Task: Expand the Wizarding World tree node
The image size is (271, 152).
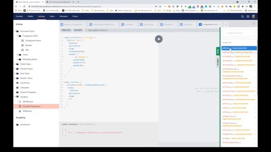Action: (17, 59)
